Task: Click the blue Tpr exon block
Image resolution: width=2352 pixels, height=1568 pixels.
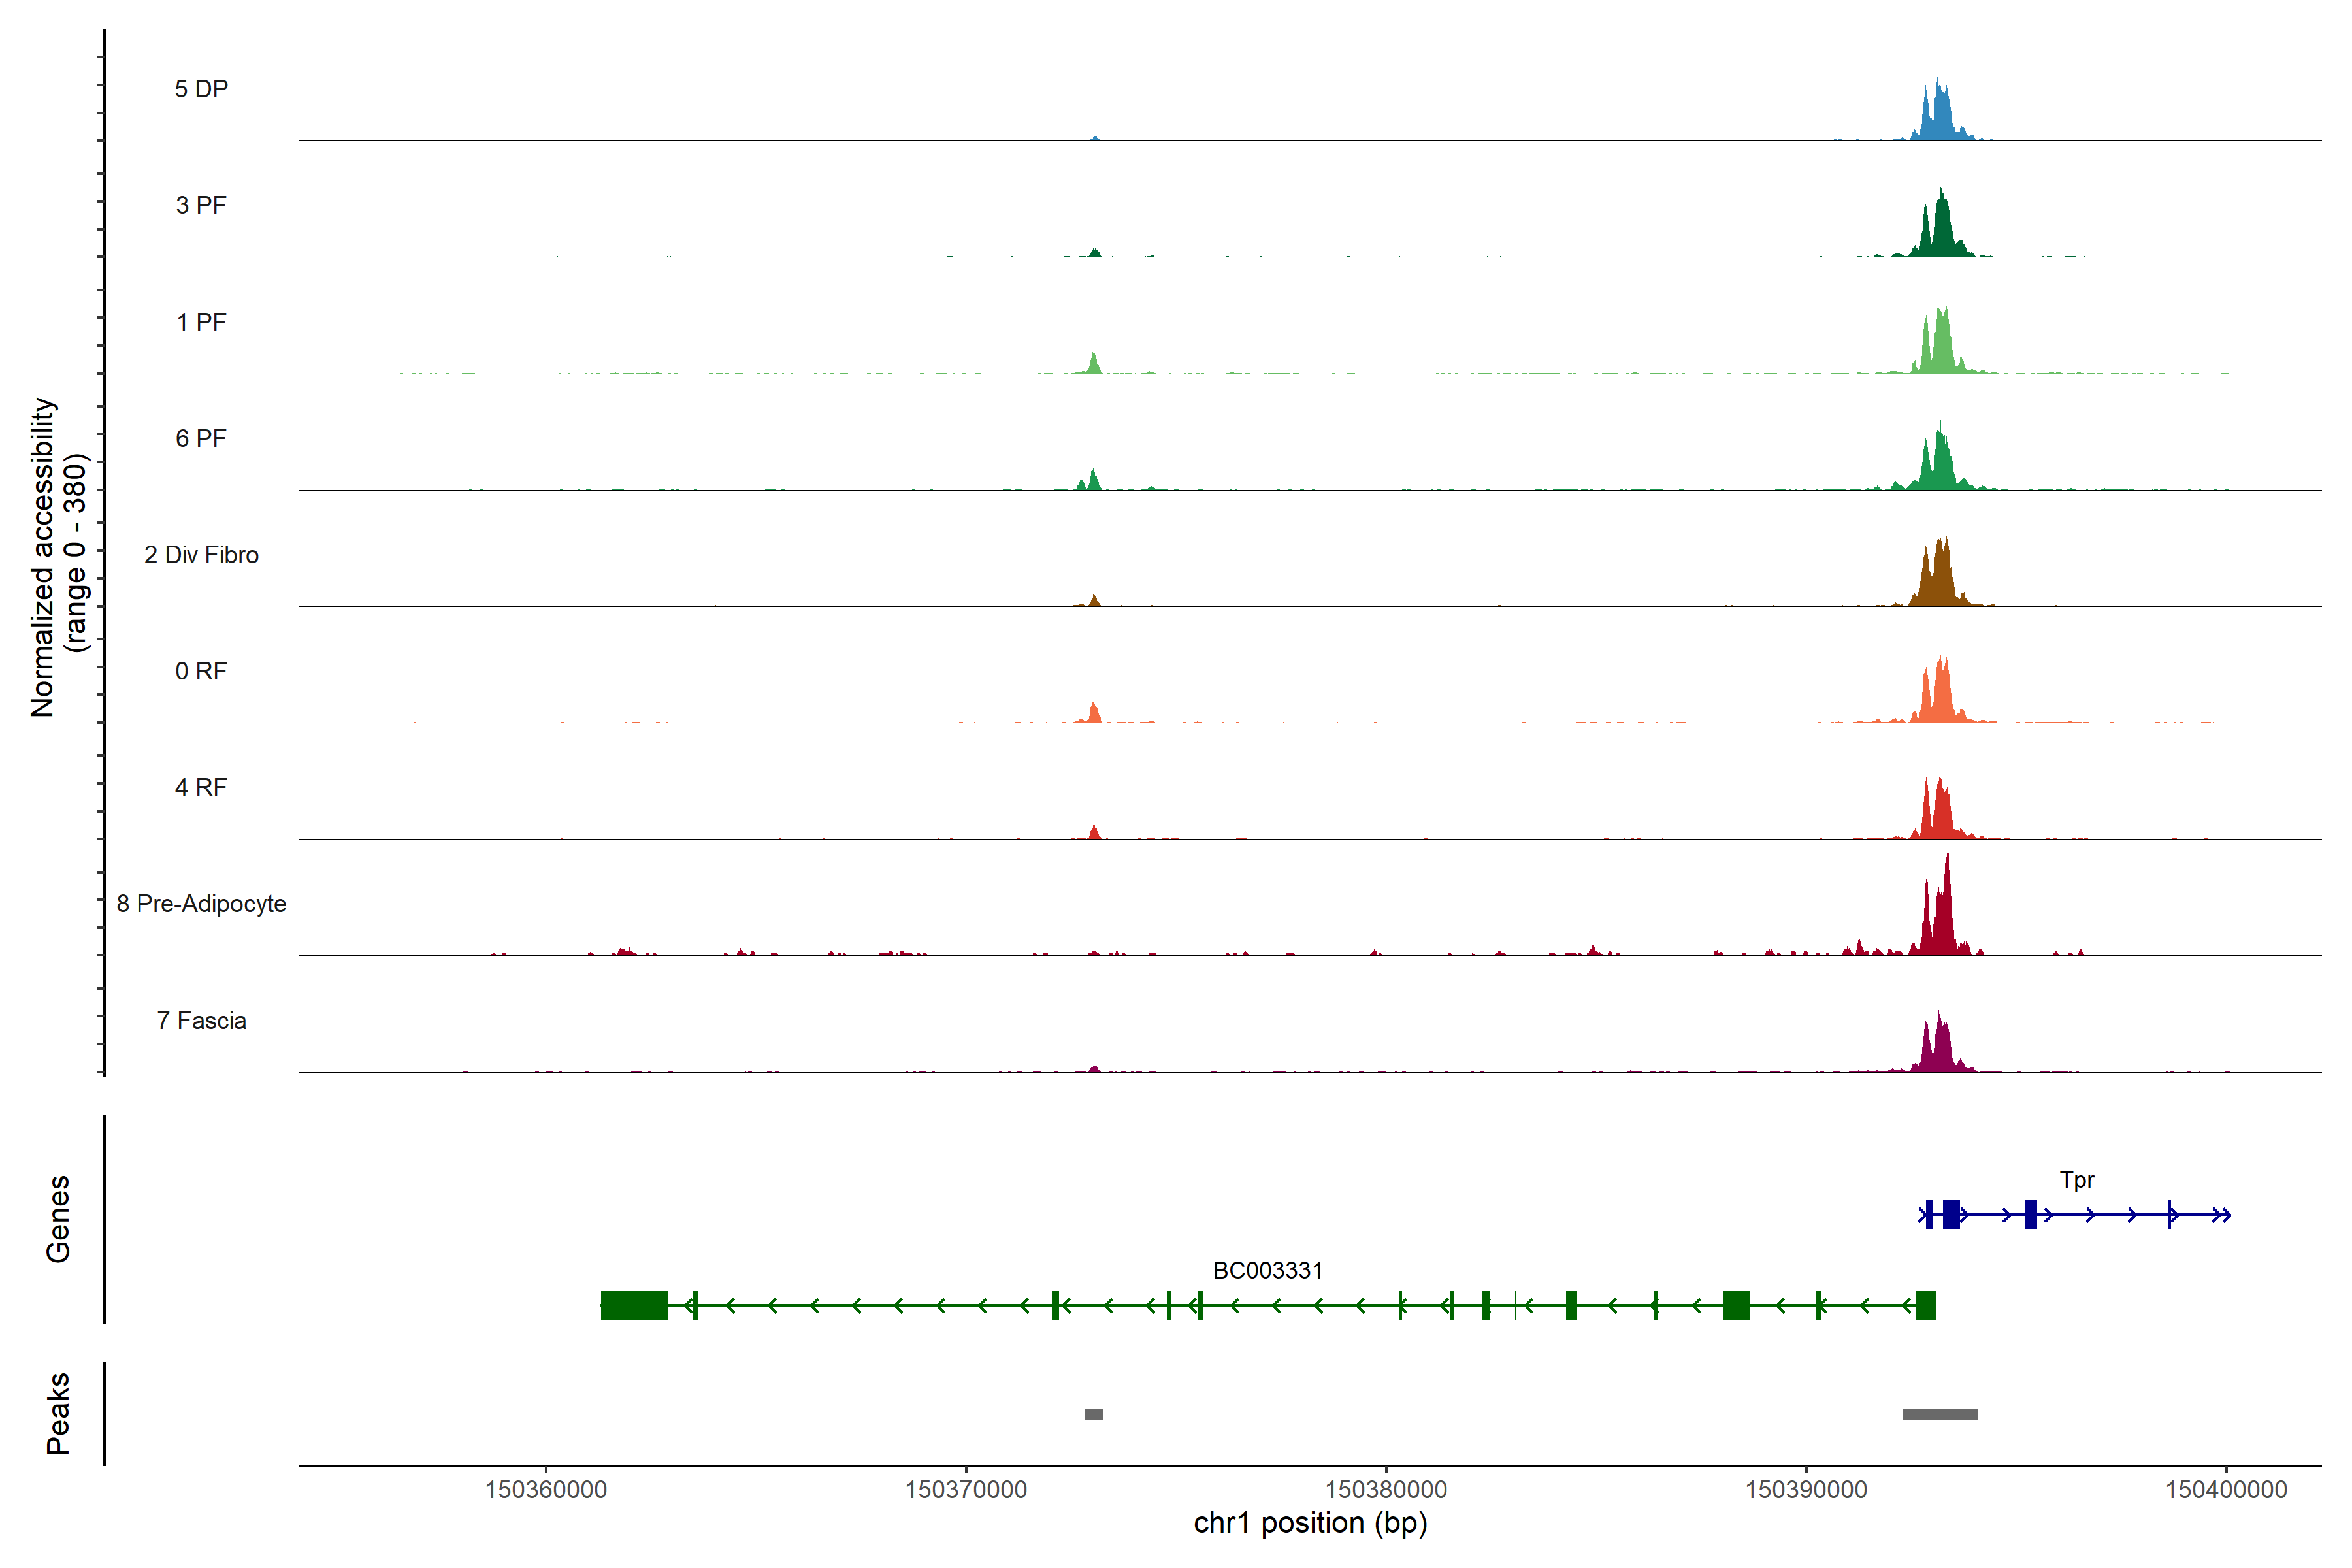Action: [1950, 1215]
